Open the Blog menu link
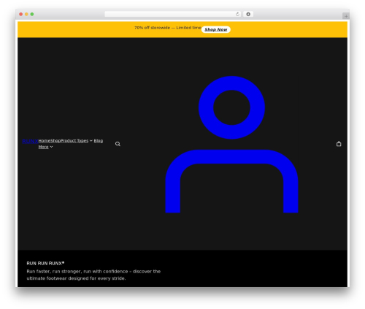 pyautogui.click(x=99, y=140)
